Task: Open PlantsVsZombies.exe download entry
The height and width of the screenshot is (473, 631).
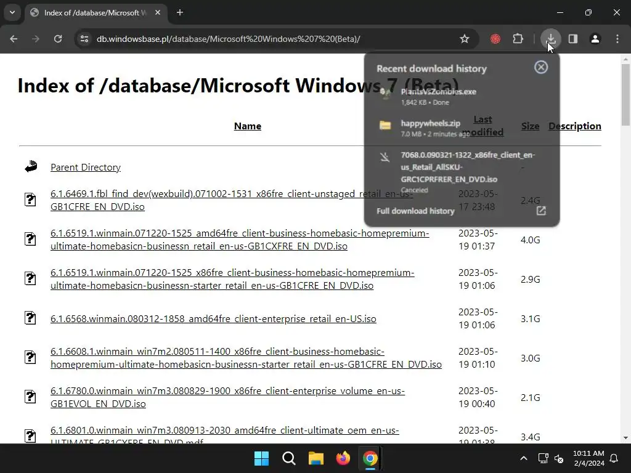Action: pyautogui.click(x=462, y=97)
